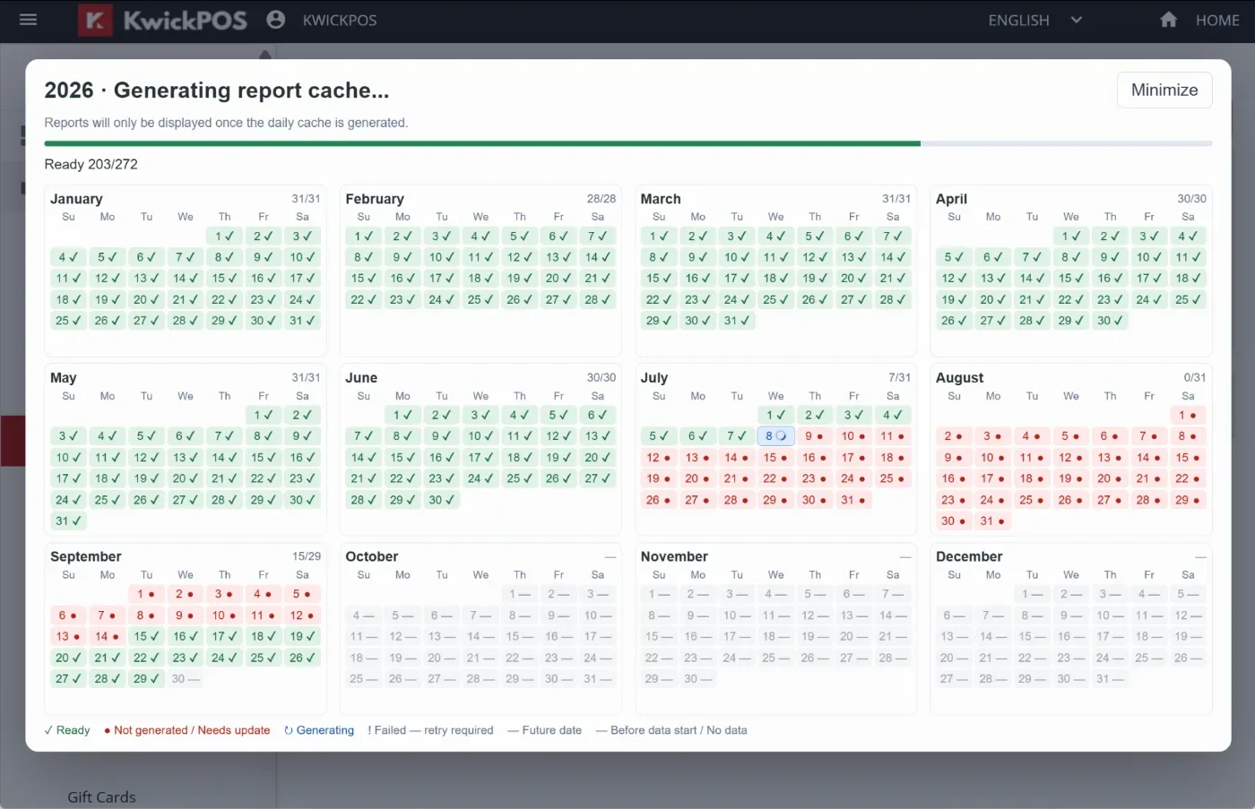The height and width of the screenshot is (809, 1255).
Task: Click the "Ready" checkmark legend entry
Action: (67, 730)
